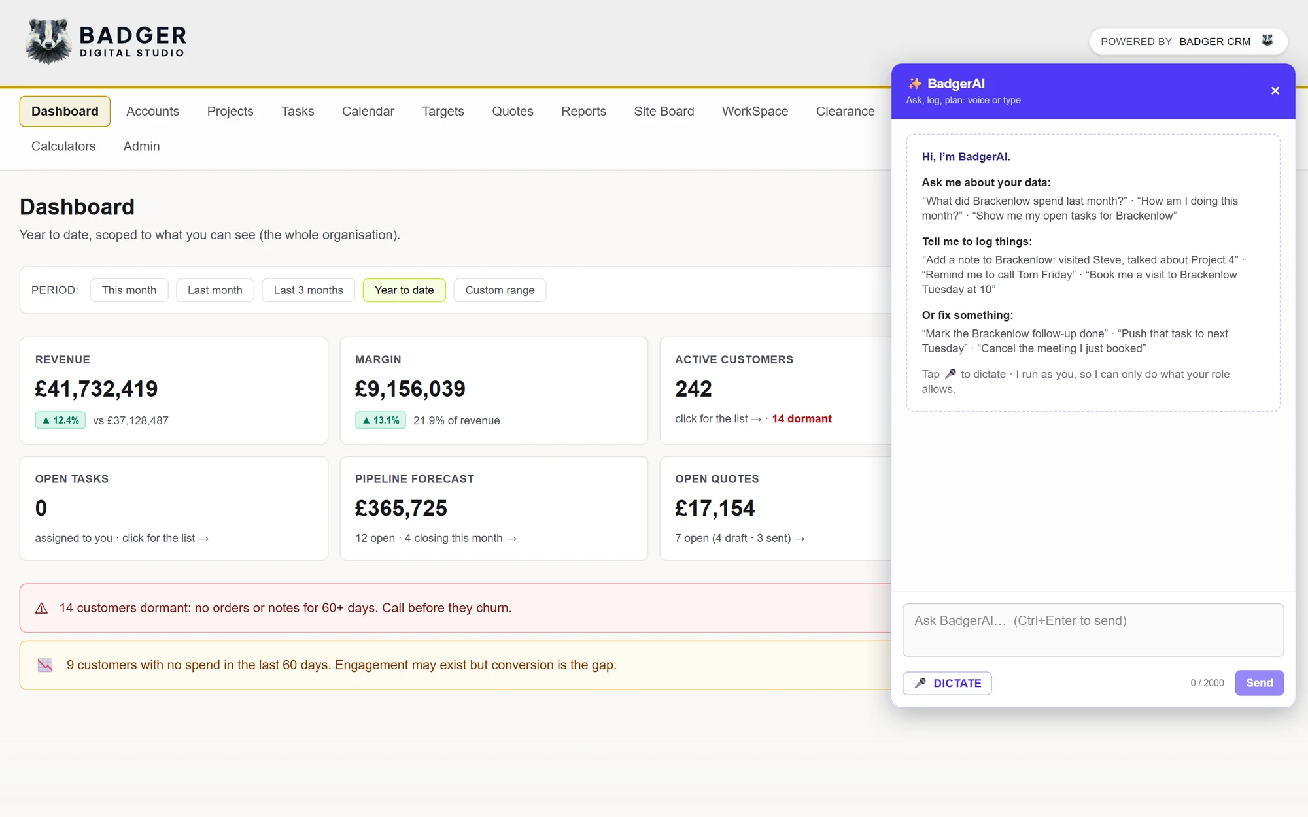Click the Tell me to log things heading
The image size is (1308, 817).
pos(977,242)
